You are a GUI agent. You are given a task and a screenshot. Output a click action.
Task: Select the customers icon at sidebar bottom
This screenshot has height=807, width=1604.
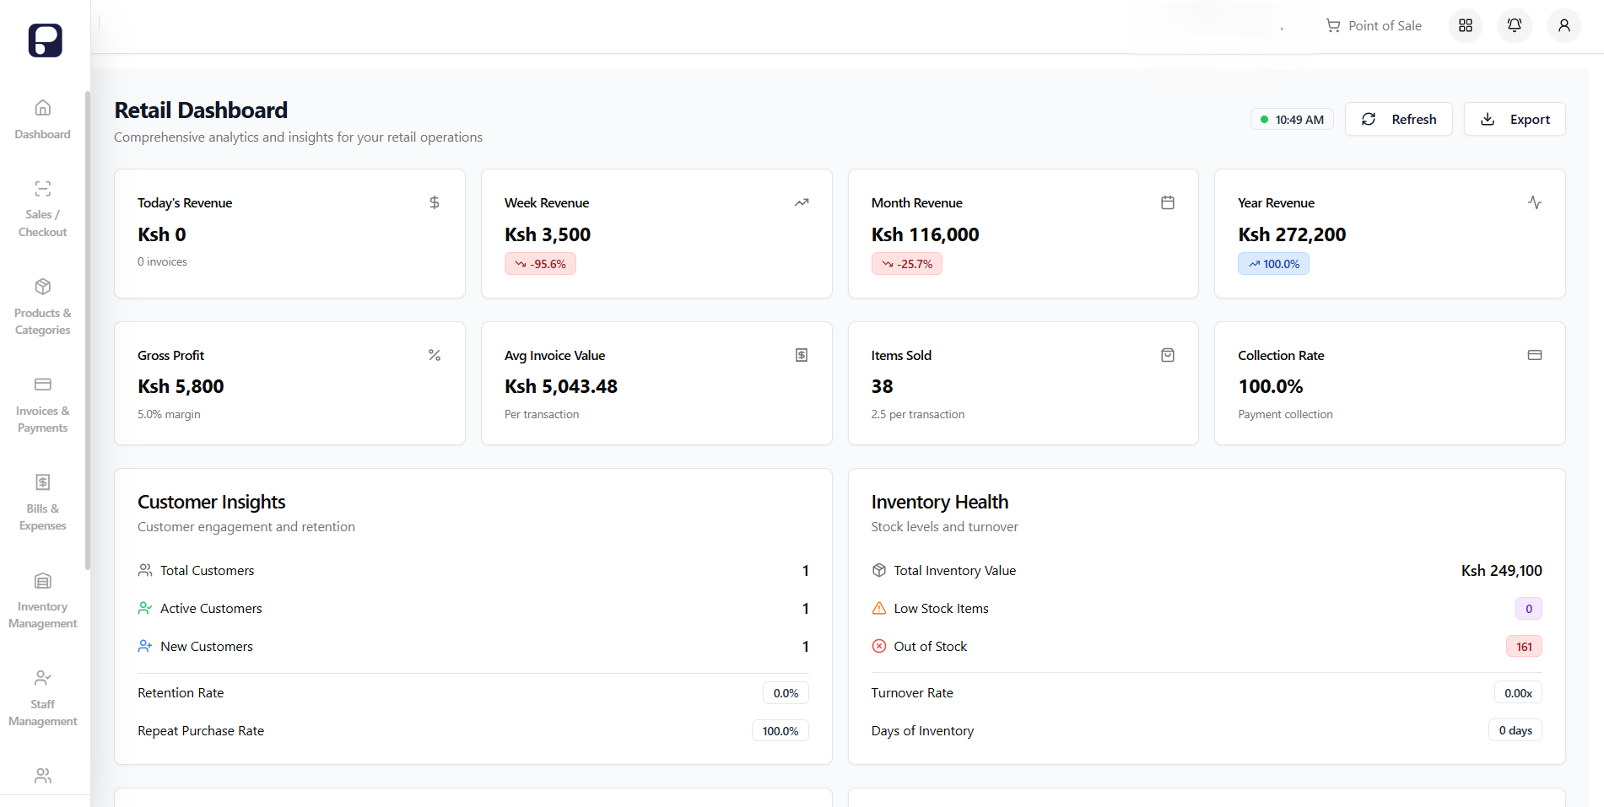tap(42, 776)
